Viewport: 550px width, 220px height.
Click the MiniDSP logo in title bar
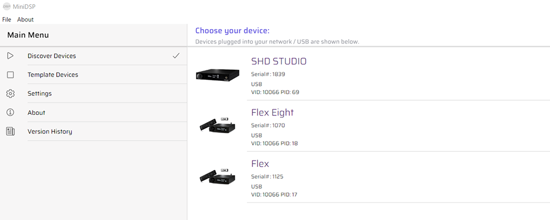(x=7, y=7)
